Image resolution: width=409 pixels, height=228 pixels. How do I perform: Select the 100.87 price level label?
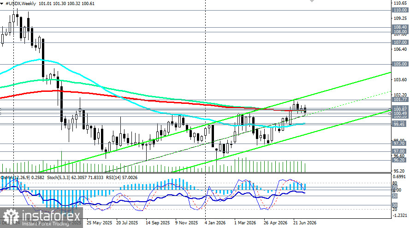[x=400, y=109]
